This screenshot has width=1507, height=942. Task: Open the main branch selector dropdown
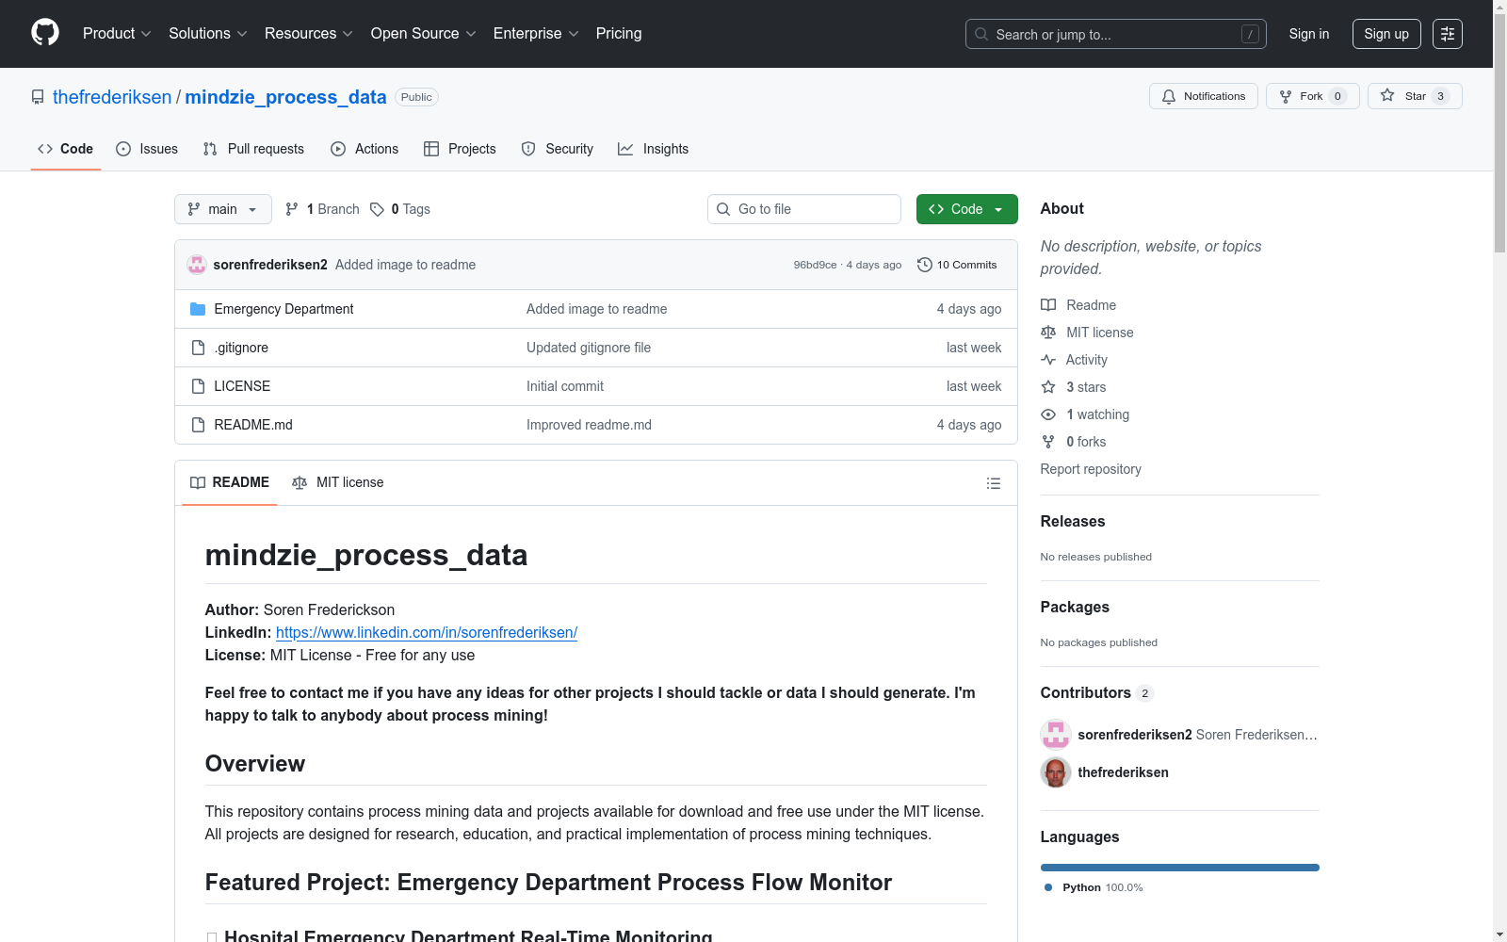[223, 209]
